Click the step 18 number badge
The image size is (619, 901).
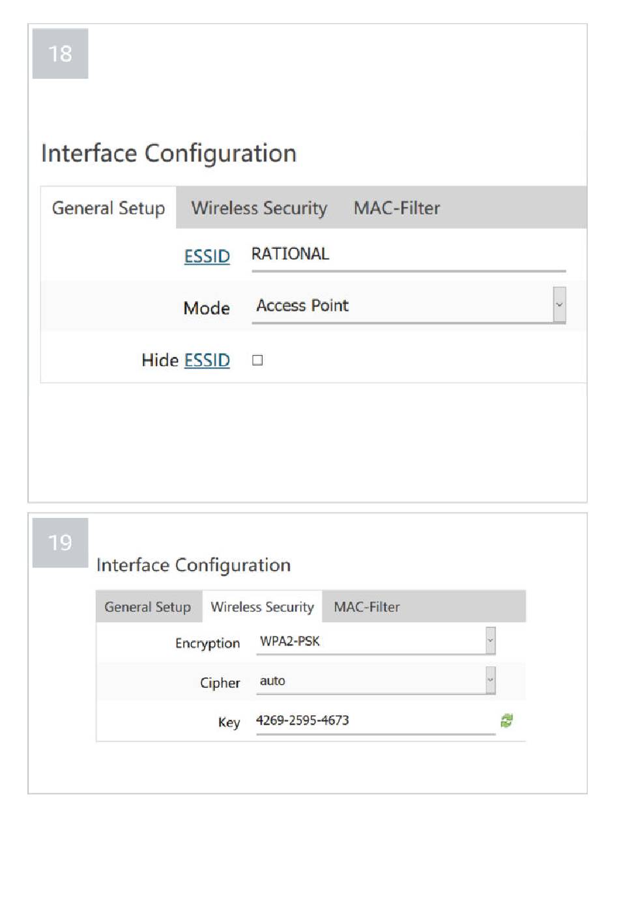(60, 53)
